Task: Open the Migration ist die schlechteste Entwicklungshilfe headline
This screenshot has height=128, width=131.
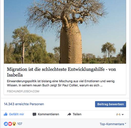Action: tap(61, 72)
